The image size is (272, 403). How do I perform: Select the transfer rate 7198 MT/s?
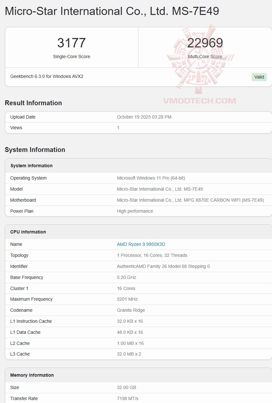point(128,398)
